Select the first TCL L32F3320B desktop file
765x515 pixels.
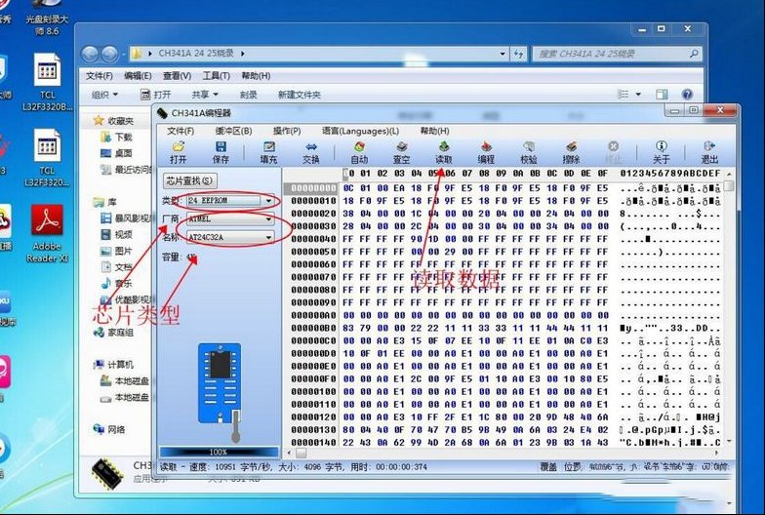[x=47, y=82]
